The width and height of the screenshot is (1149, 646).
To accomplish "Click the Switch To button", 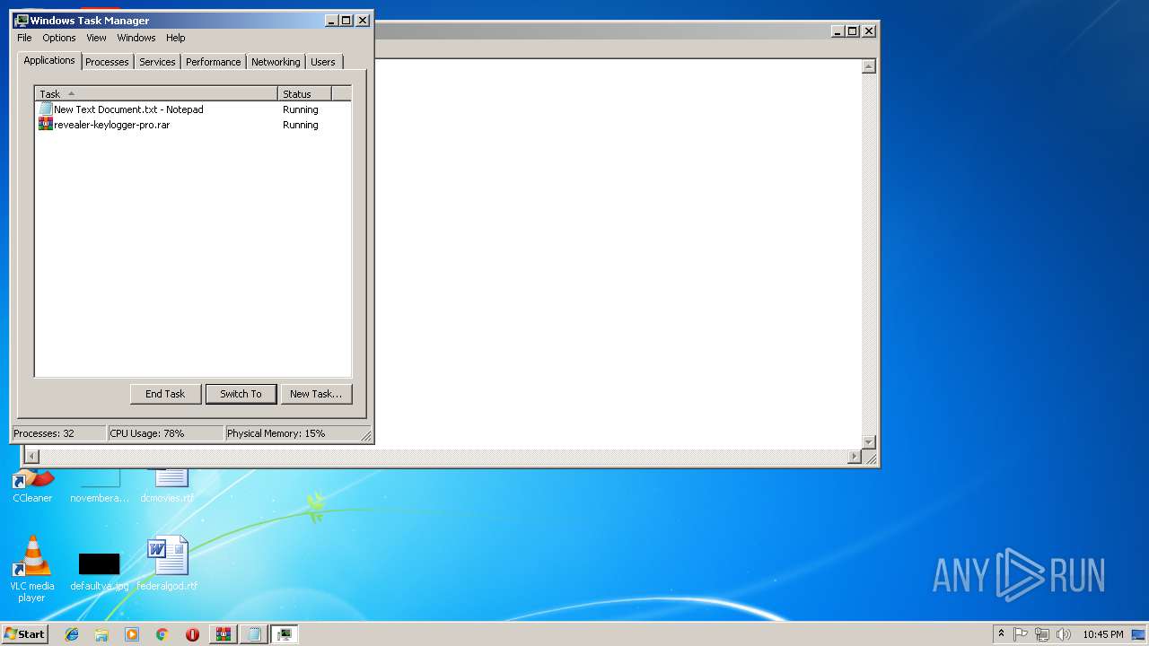I will click(x=241, y=394).
